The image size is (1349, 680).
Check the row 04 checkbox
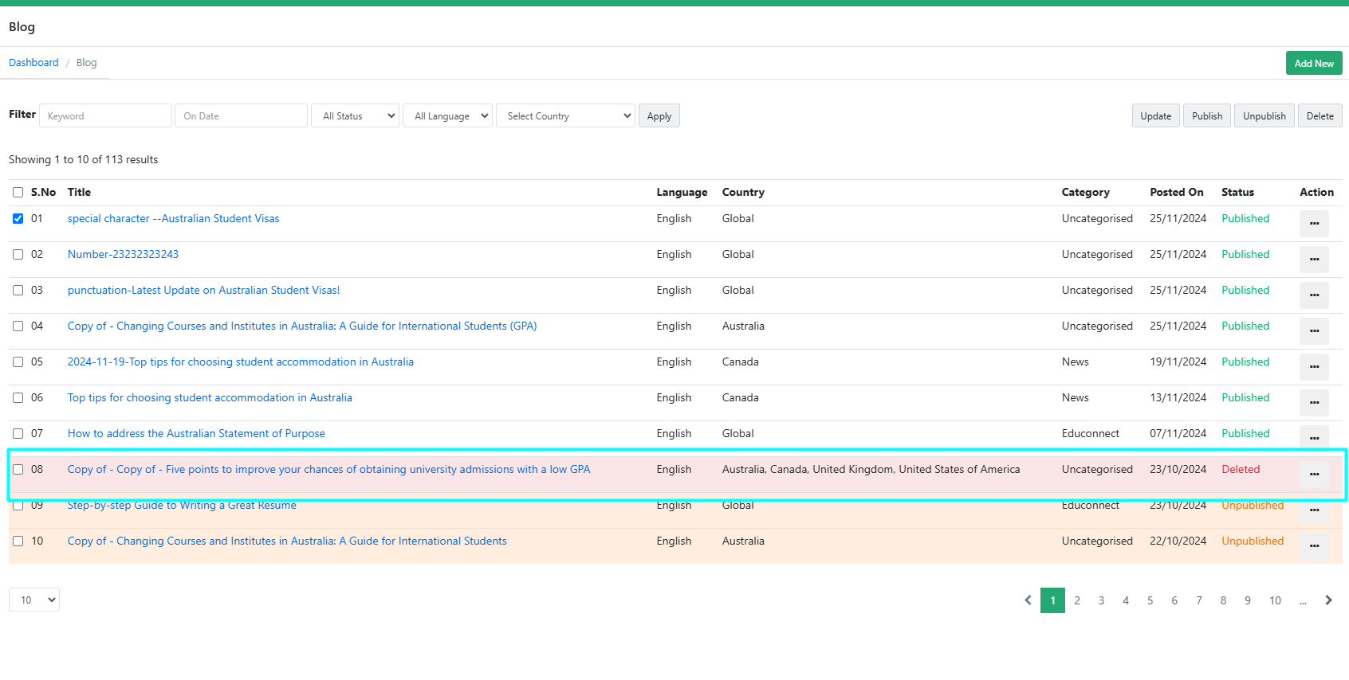pos(18,326)
